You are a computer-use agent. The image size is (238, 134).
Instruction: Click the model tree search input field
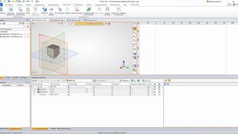coord(12,23)
